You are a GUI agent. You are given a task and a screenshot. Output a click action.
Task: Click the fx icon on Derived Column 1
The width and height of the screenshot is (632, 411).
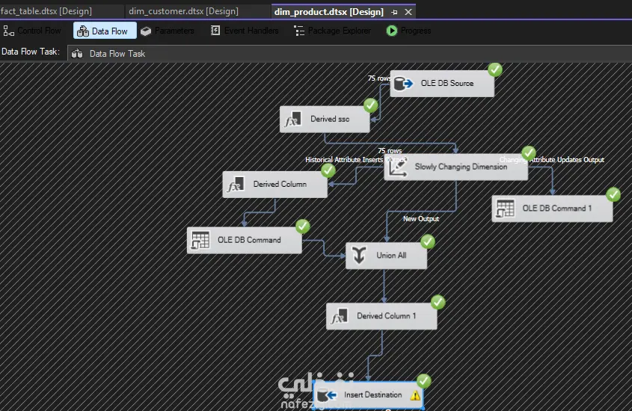tap(340, 316)
